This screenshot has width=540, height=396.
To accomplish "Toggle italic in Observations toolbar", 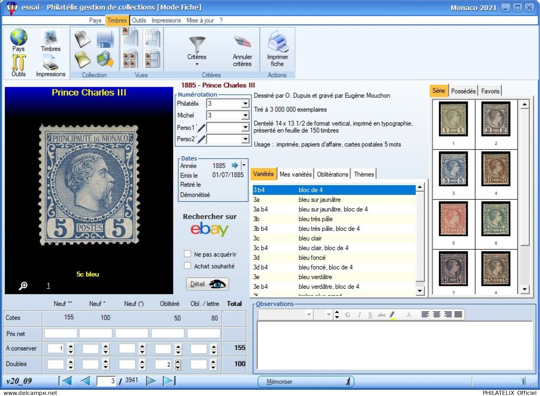I will 359,315.
